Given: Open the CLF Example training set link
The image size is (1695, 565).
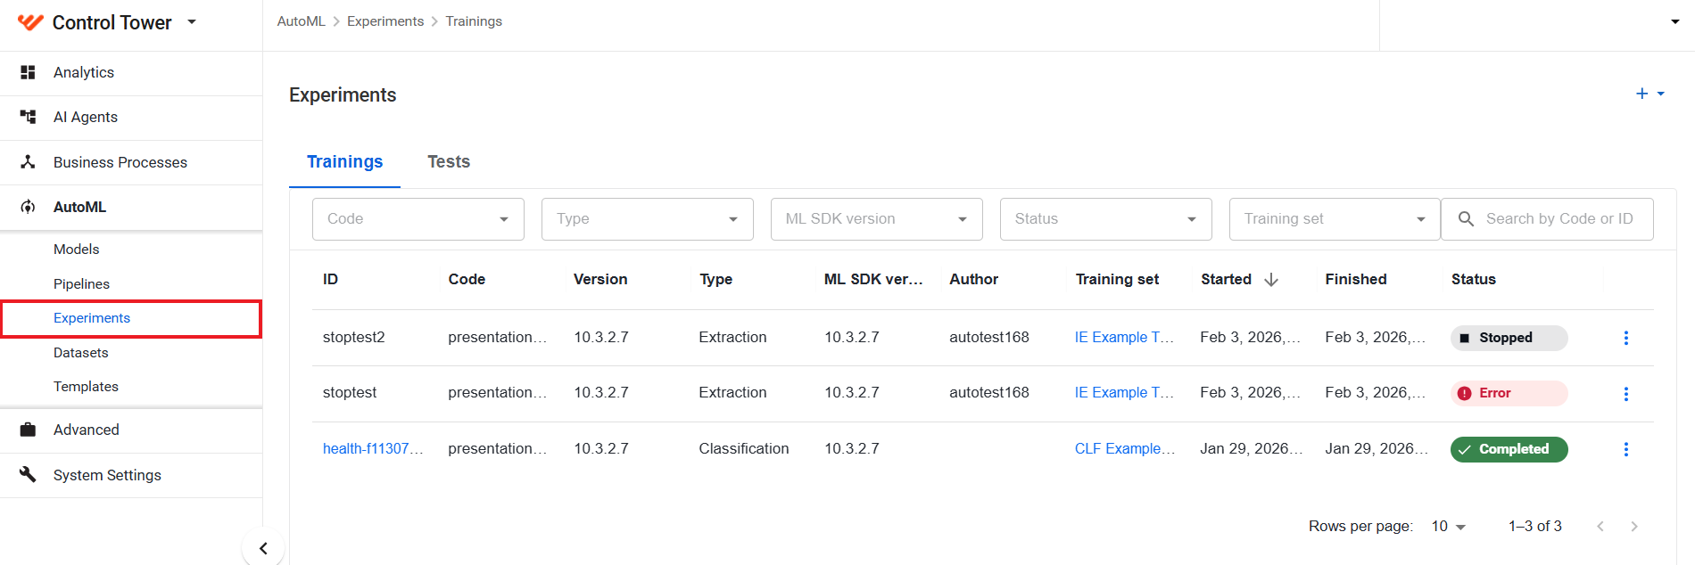Looking at the screenshot, I should pyautogui.click(x=1125, y=449).
